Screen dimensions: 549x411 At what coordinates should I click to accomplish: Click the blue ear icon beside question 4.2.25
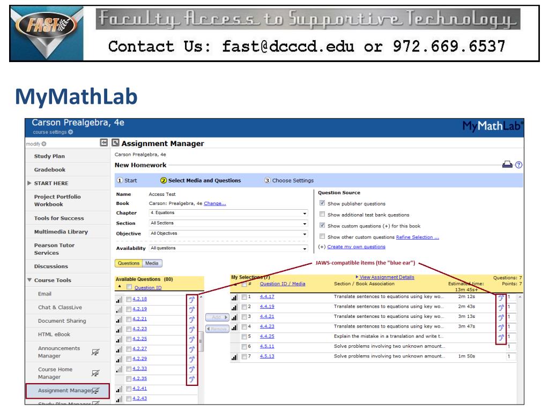point(192,339)
